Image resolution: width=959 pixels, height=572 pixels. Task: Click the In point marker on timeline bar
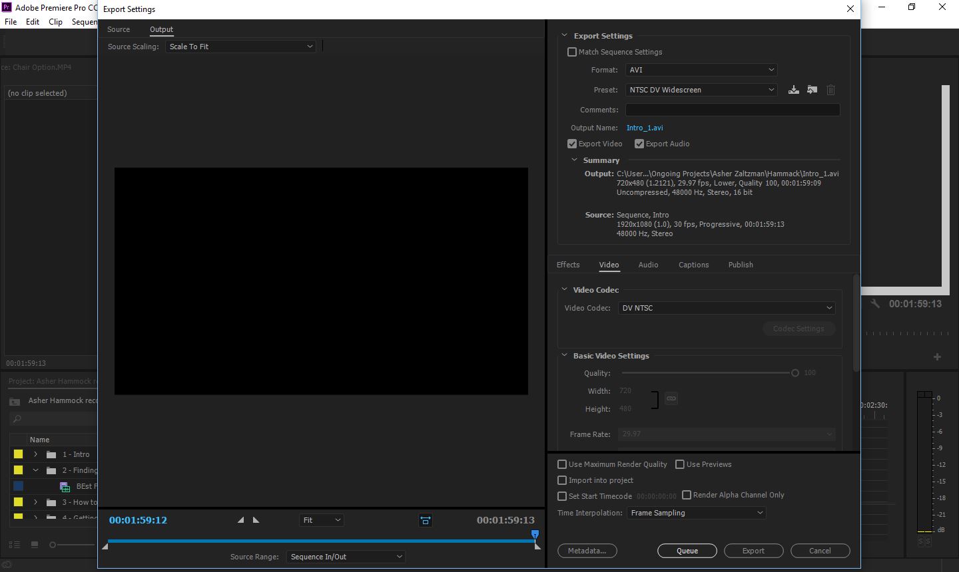tap(105, 546)
